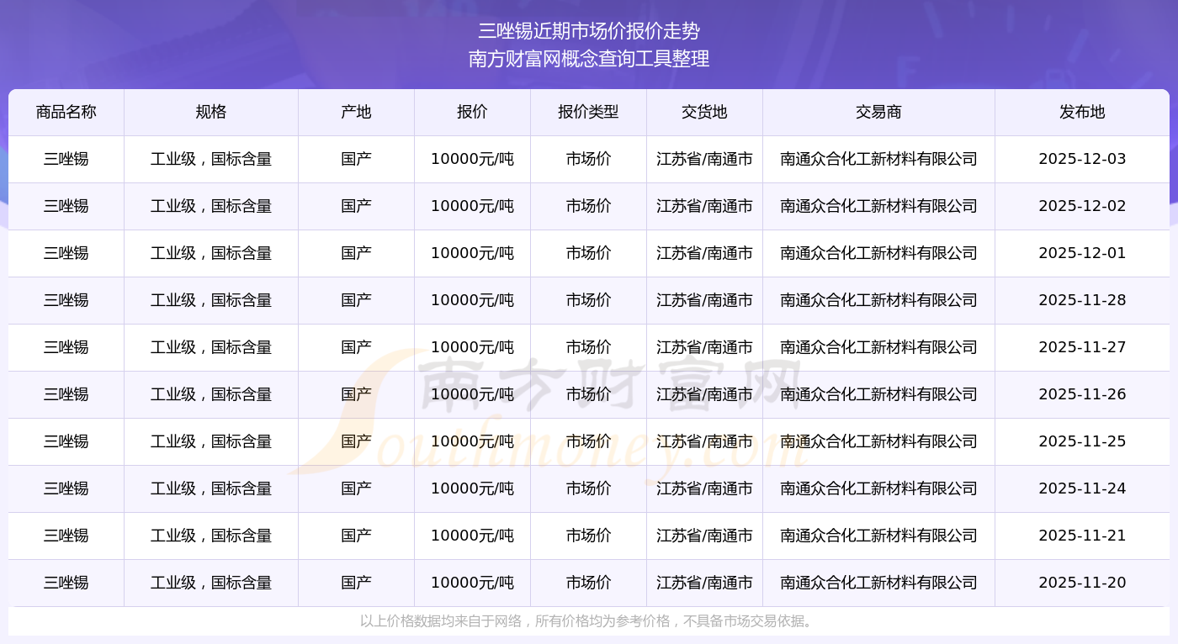Click the 产地 column header
The width and height of the screenshot is (1178, 644).
click(x=357, y=112)
